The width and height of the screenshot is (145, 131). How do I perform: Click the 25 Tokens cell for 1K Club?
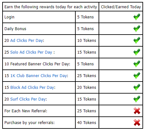coord(86,76)
